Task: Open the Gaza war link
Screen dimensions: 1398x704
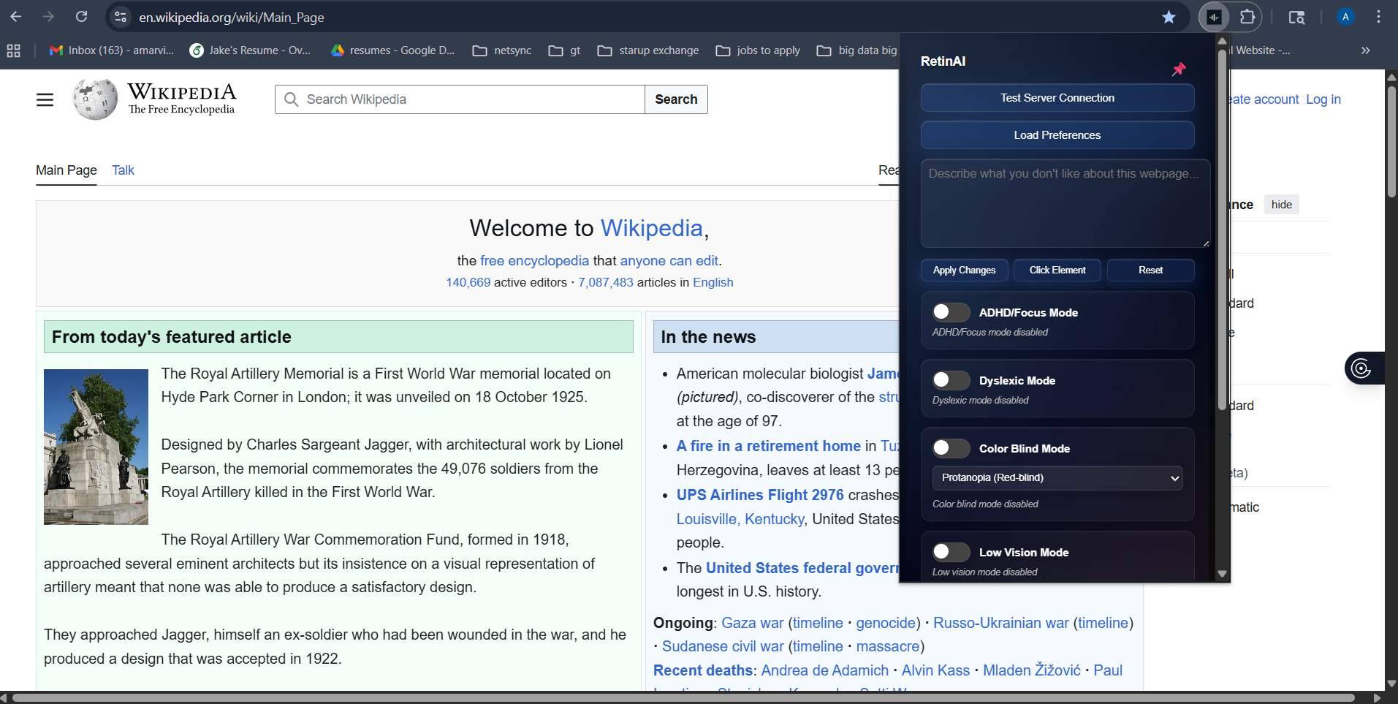Action: (753, 623)
